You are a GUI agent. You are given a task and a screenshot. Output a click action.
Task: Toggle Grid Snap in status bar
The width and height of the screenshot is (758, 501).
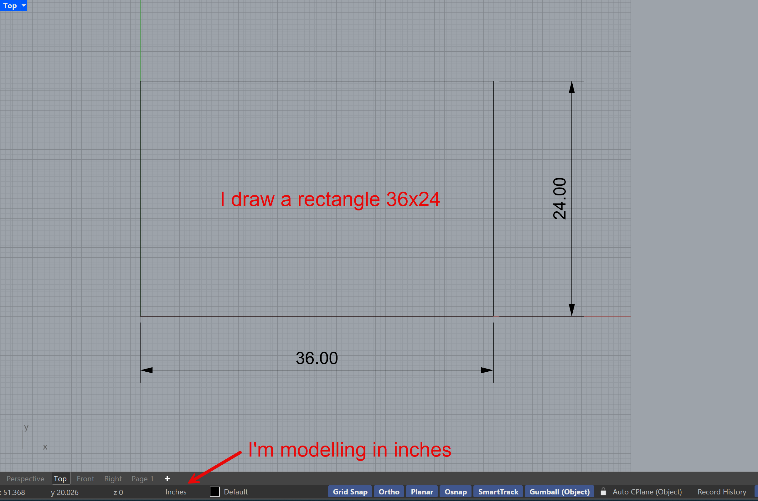point(350,492)
